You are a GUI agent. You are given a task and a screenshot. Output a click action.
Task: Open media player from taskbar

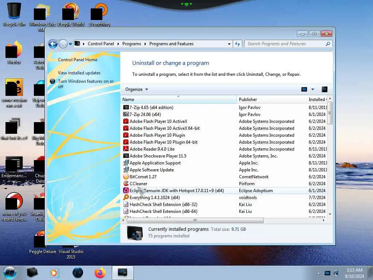coord(55,273)
